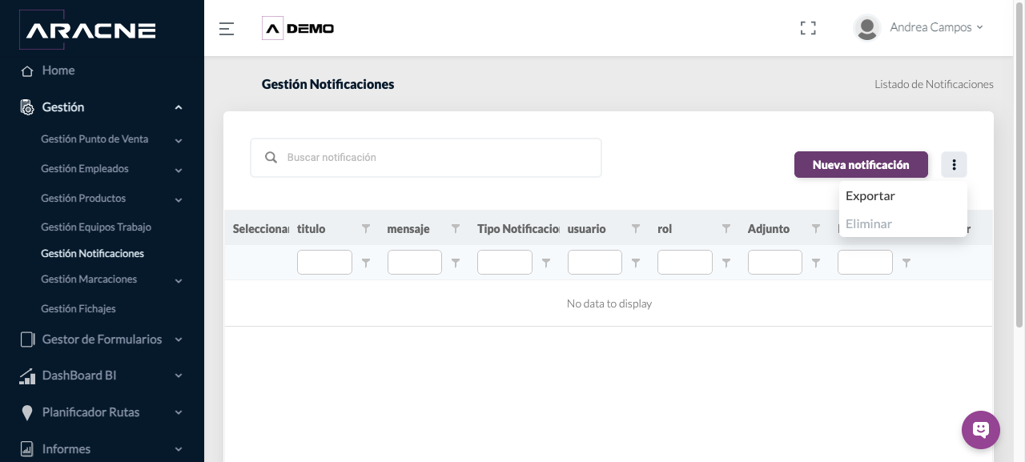Expand Planificador Rutas chevron
The width and height of the screenshot is (1025, 462).
tap(178, 412)
